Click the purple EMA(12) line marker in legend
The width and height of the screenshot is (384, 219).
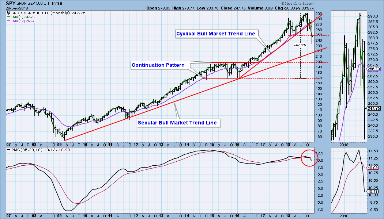click(8, 21)
